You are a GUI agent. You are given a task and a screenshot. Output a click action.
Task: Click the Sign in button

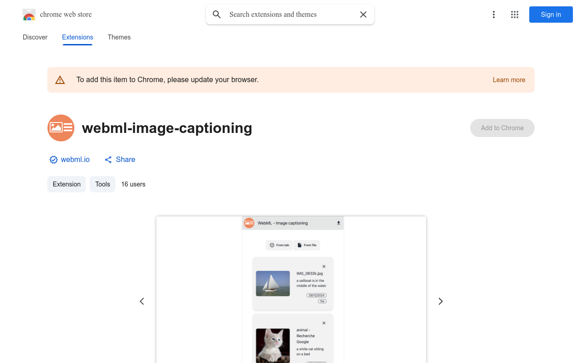pyautogui.click(x=551, y=15)
